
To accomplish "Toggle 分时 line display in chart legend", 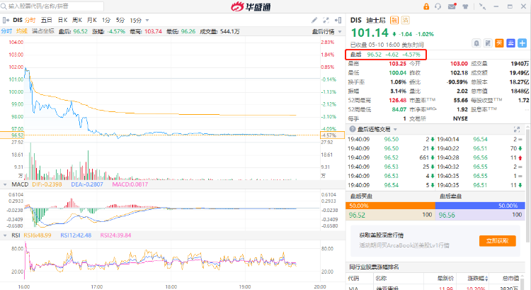I will click(7, 31).
